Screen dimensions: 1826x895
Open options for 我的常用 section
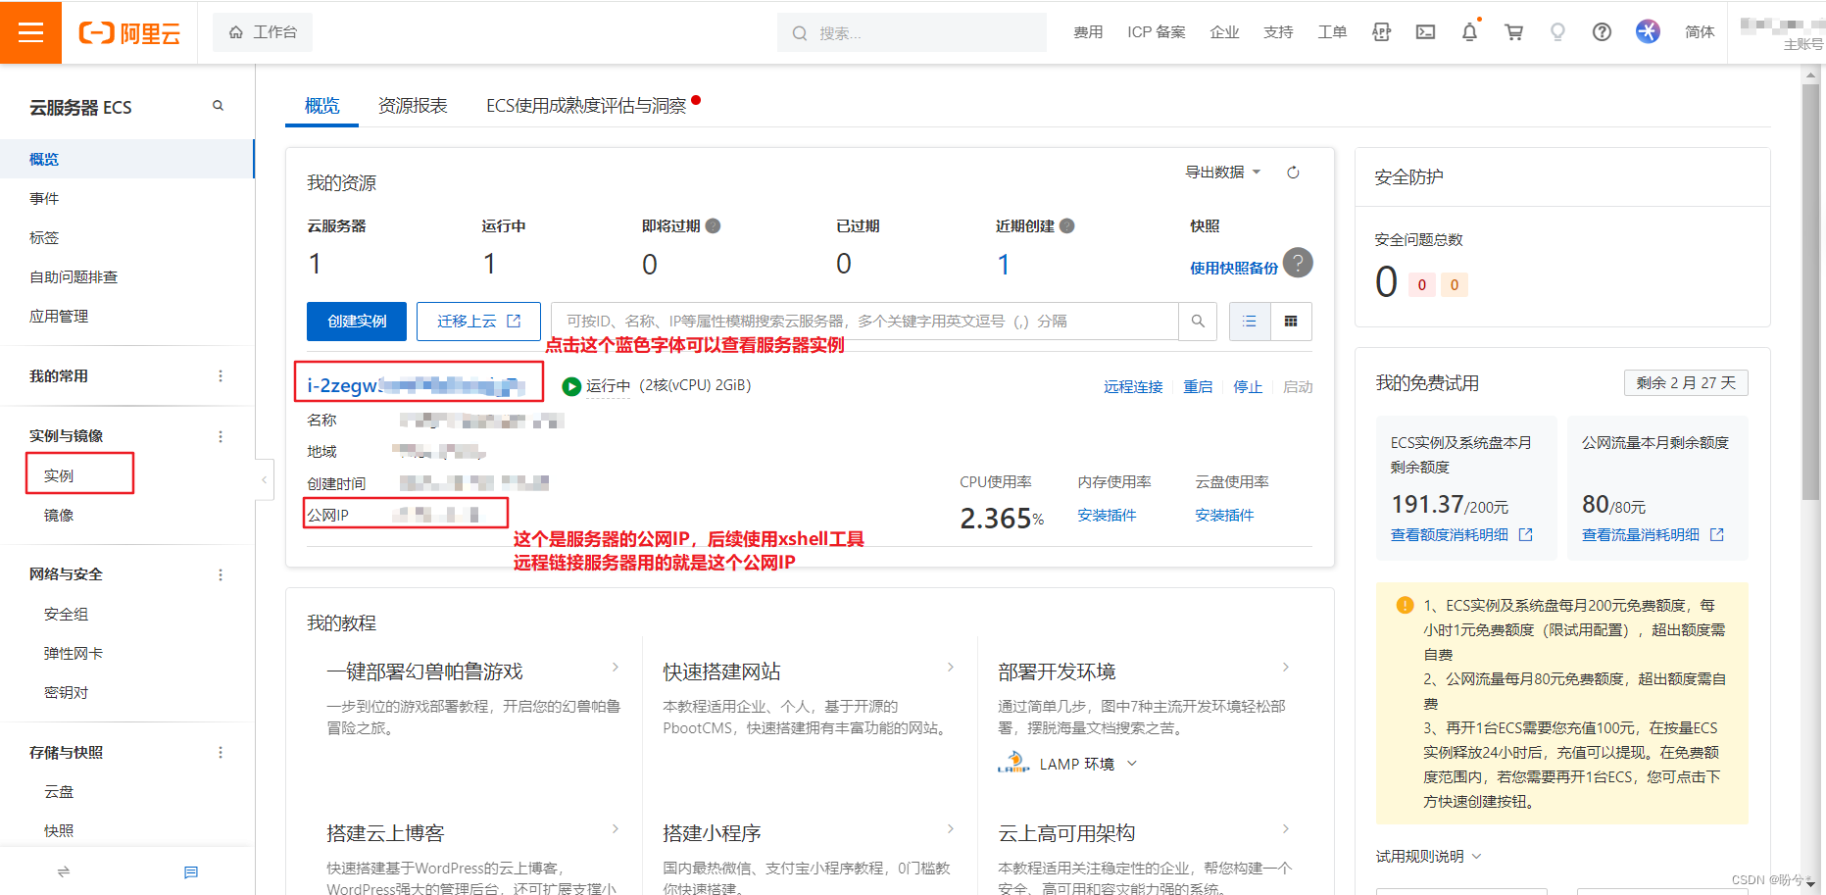(x=221, y=376)
